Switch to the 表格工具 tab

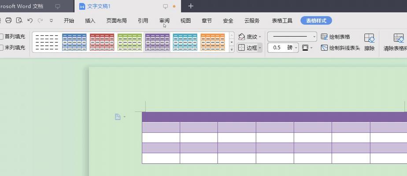pyautogui.click(x=282, y=21)
